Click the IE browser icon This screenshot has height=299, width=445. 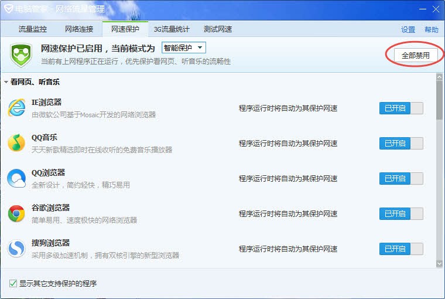click(x=16, y=108)
